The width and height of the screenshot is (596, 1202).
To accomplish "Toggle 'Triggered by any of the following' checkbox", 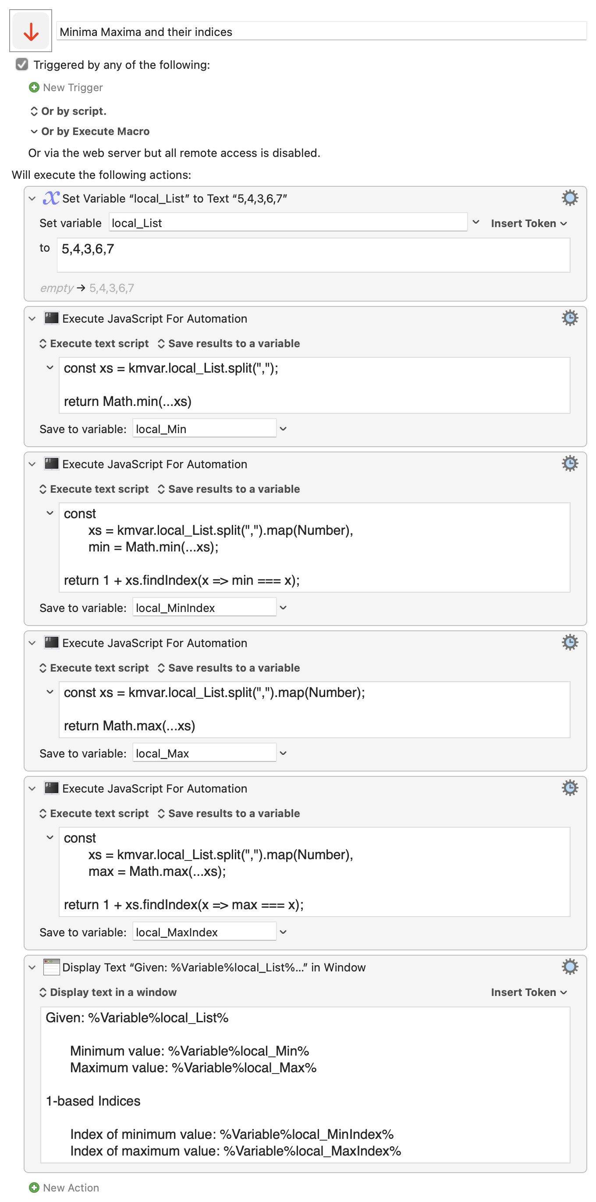I will [22, 64].
